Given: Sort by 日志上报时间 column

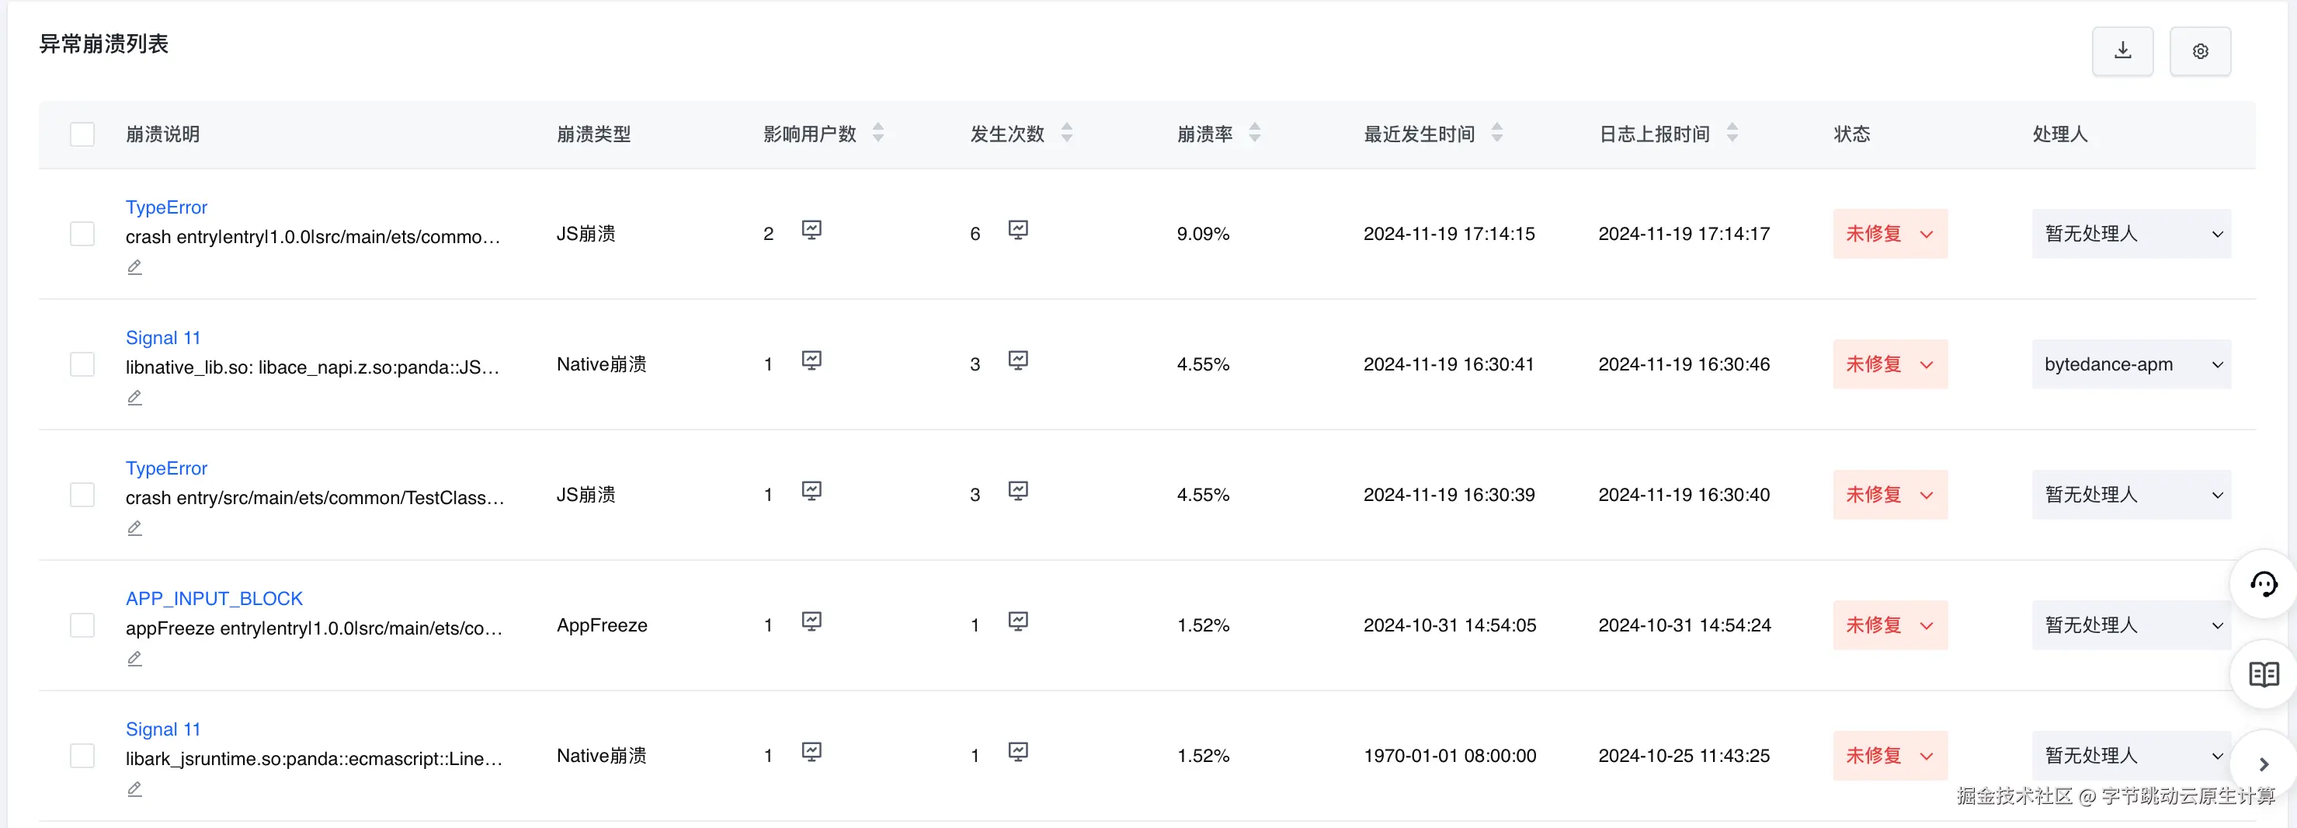Looking at the screenshot, I should click(1732, 133).
